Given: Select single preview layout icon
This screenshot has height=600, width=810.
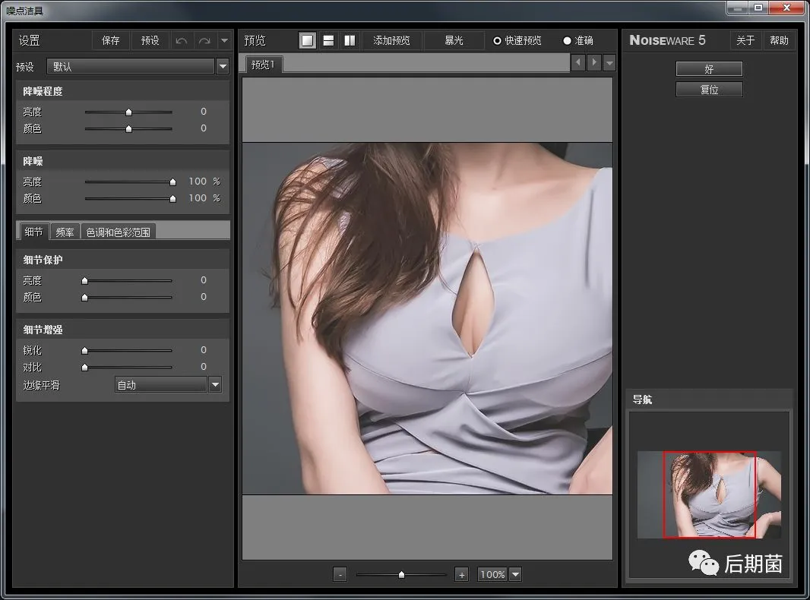Looking at the screenshot, I should pyautogui.click(x=307, y=40).
